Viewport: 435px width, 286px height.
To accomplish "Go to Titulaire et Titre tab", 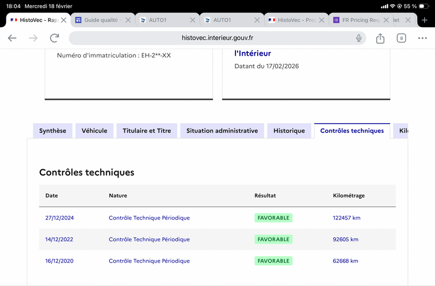I will coord(147,131).
